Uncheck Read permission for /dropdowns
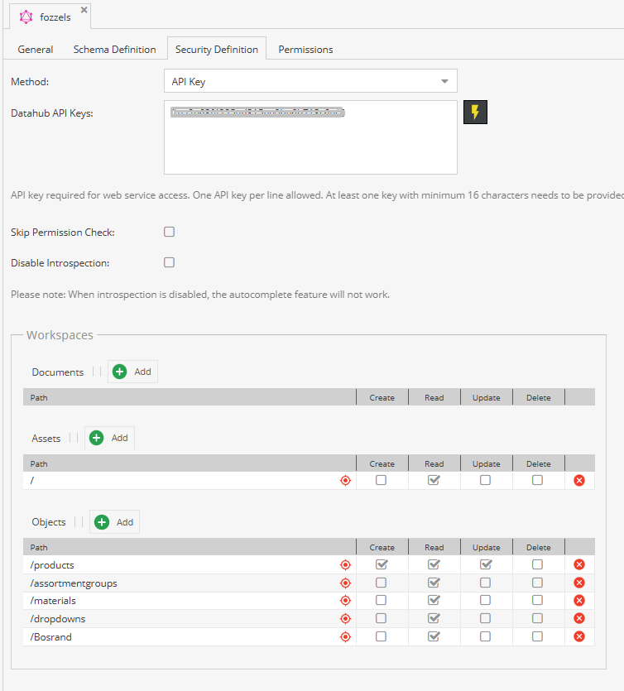 click(434, 618)
